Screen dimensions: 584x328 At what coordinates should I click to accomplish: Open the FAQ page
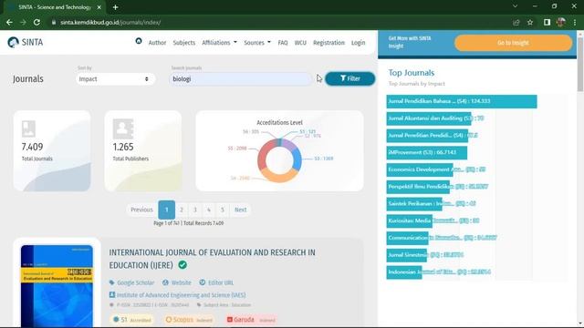pos(283,43)
